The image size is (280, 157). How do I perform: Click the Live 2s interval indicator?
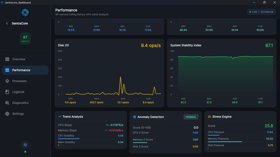(261, 12)
